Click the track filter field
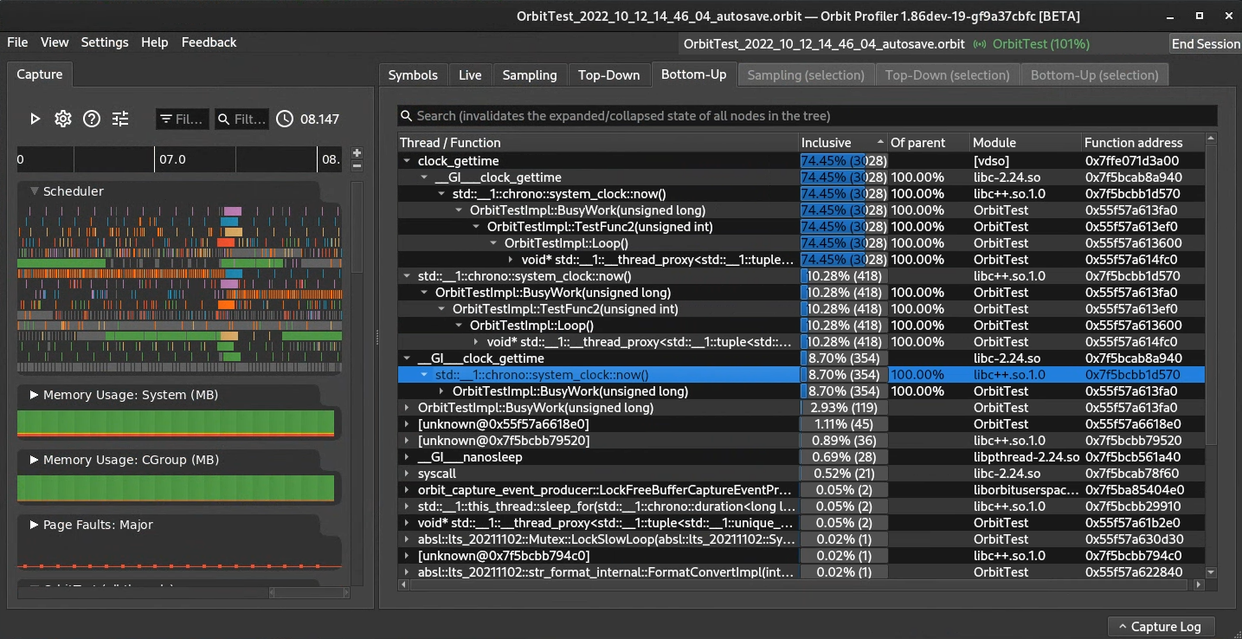The height and width of the screenshot is (639, 1242). pyautogui.click(x=182, y=119)
